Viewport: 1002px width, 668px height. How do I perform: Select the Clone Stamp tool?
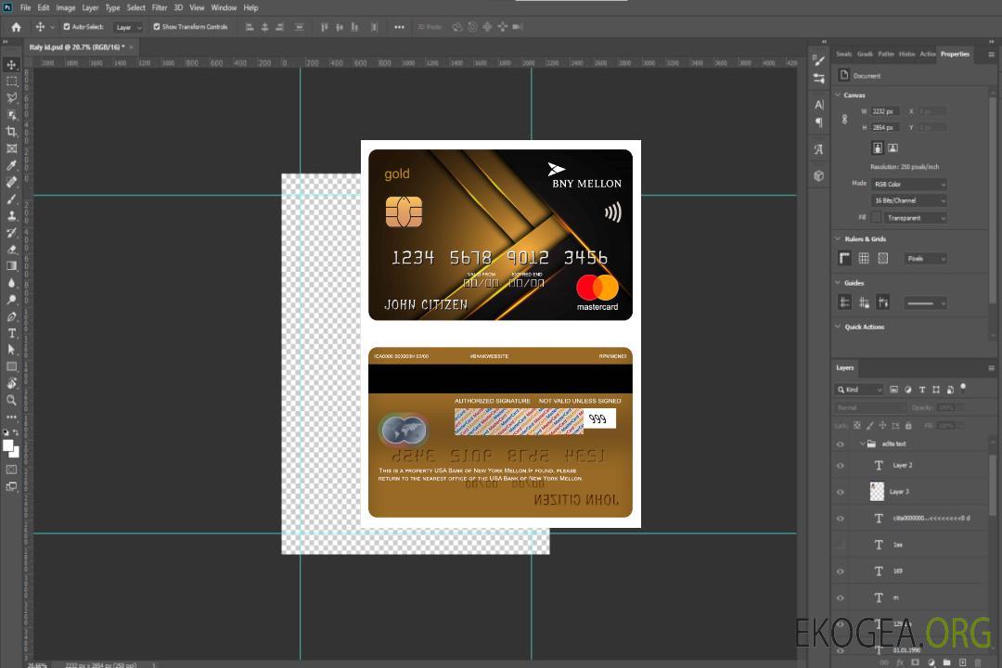(x=11, y=215)
